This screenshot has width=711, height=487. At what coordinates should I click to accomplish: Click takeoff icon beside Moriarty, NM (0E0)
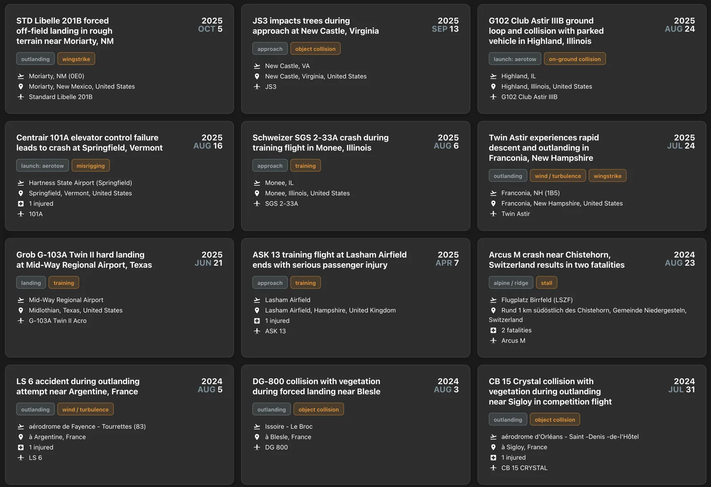20,76
